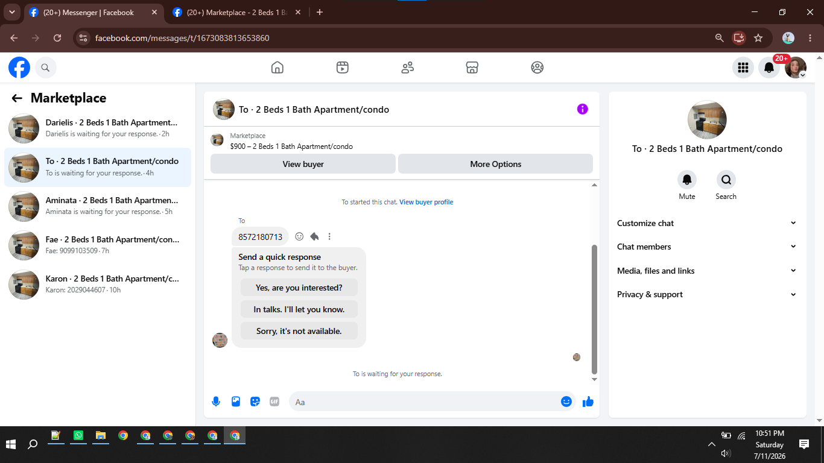This screenshot has height=463, width=824.
Task: Go to the Home feed icon
Action: [x=277, y=68]
